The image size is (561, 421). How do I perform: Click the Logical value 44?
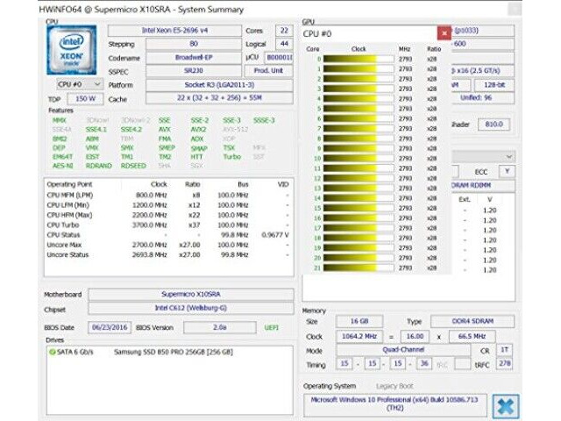pos(284,44)
